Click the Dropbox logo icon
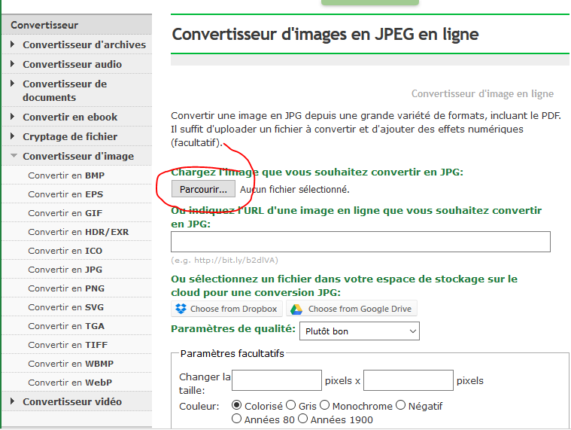Screen dimensions: 571x430 (x=181, y=309)
